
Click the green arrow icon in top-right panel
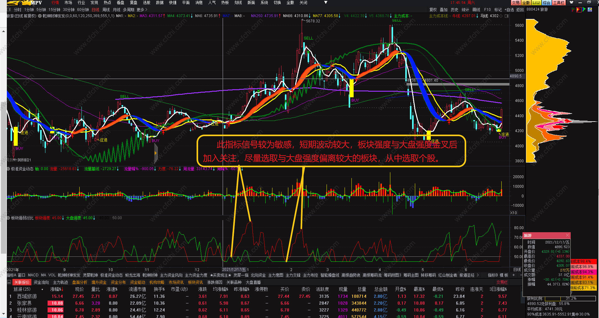tap(584, 10)
